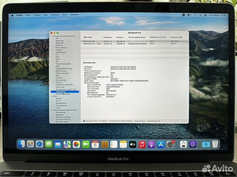Select Wi-Fi in the sidebar
This screenshot has width=237, height=177.
pyautogui.click(x=58, y=101)
